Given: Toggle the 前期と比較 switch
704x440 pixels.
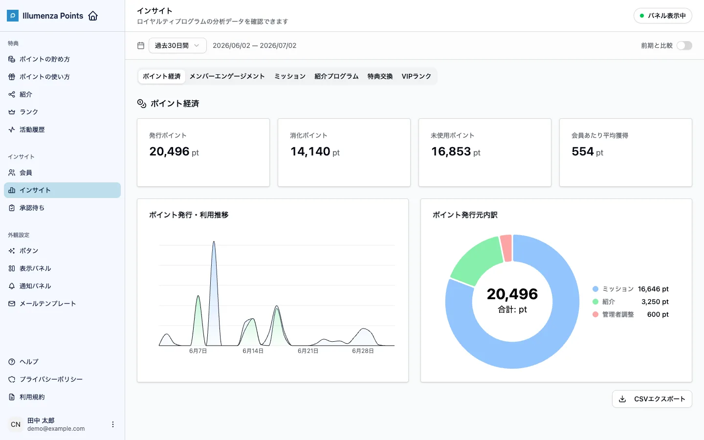Looking at the screenshot, I should pos(684,45).
